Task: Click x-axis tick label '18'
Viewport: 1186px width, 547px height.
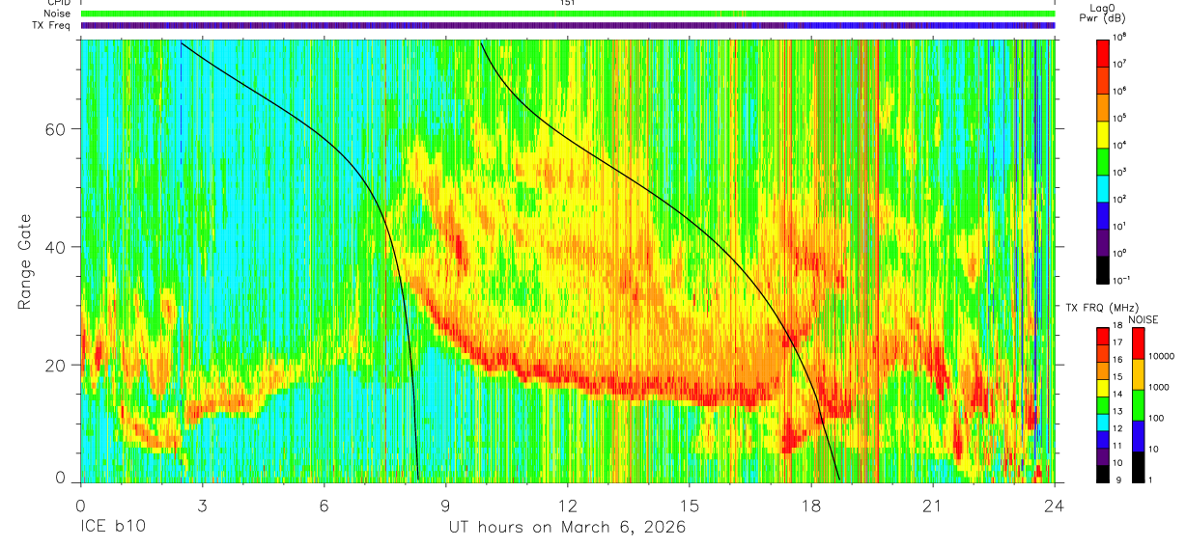Action: pyautogui.click(x=811, y=506)
